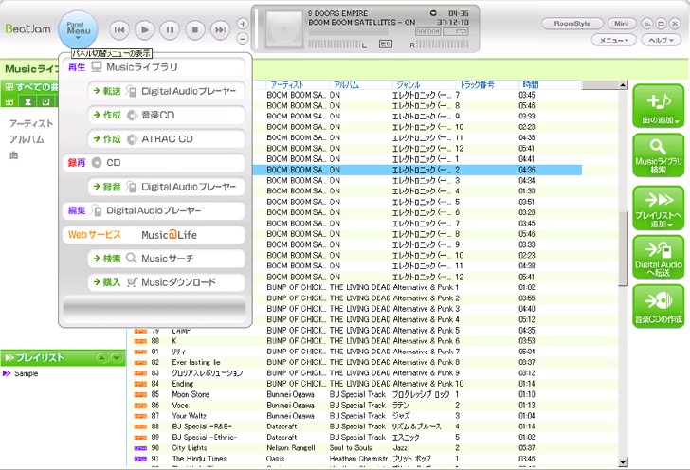Skip to the next track

220,30
